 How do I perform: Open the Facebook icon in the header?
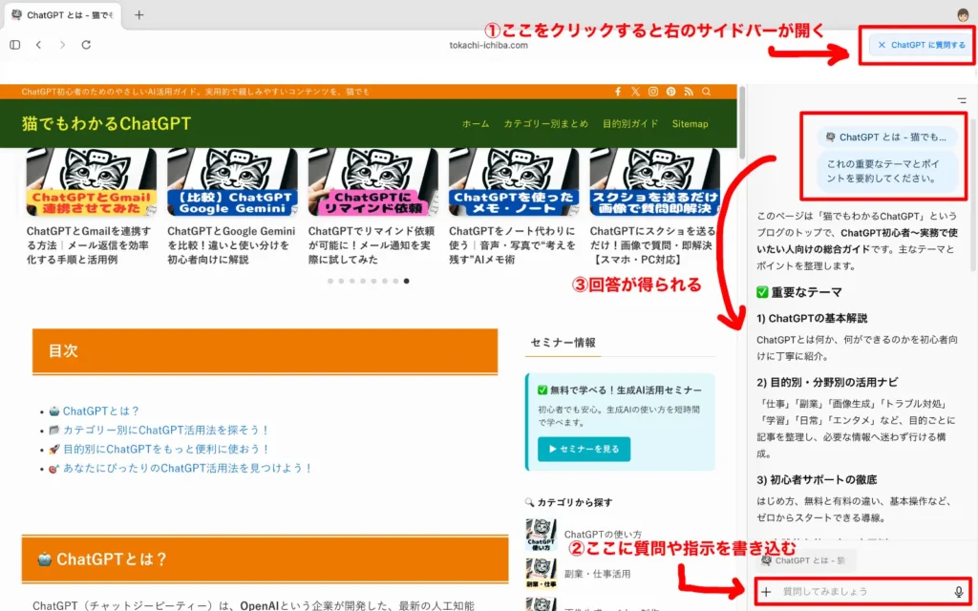(x=616, y=93)
